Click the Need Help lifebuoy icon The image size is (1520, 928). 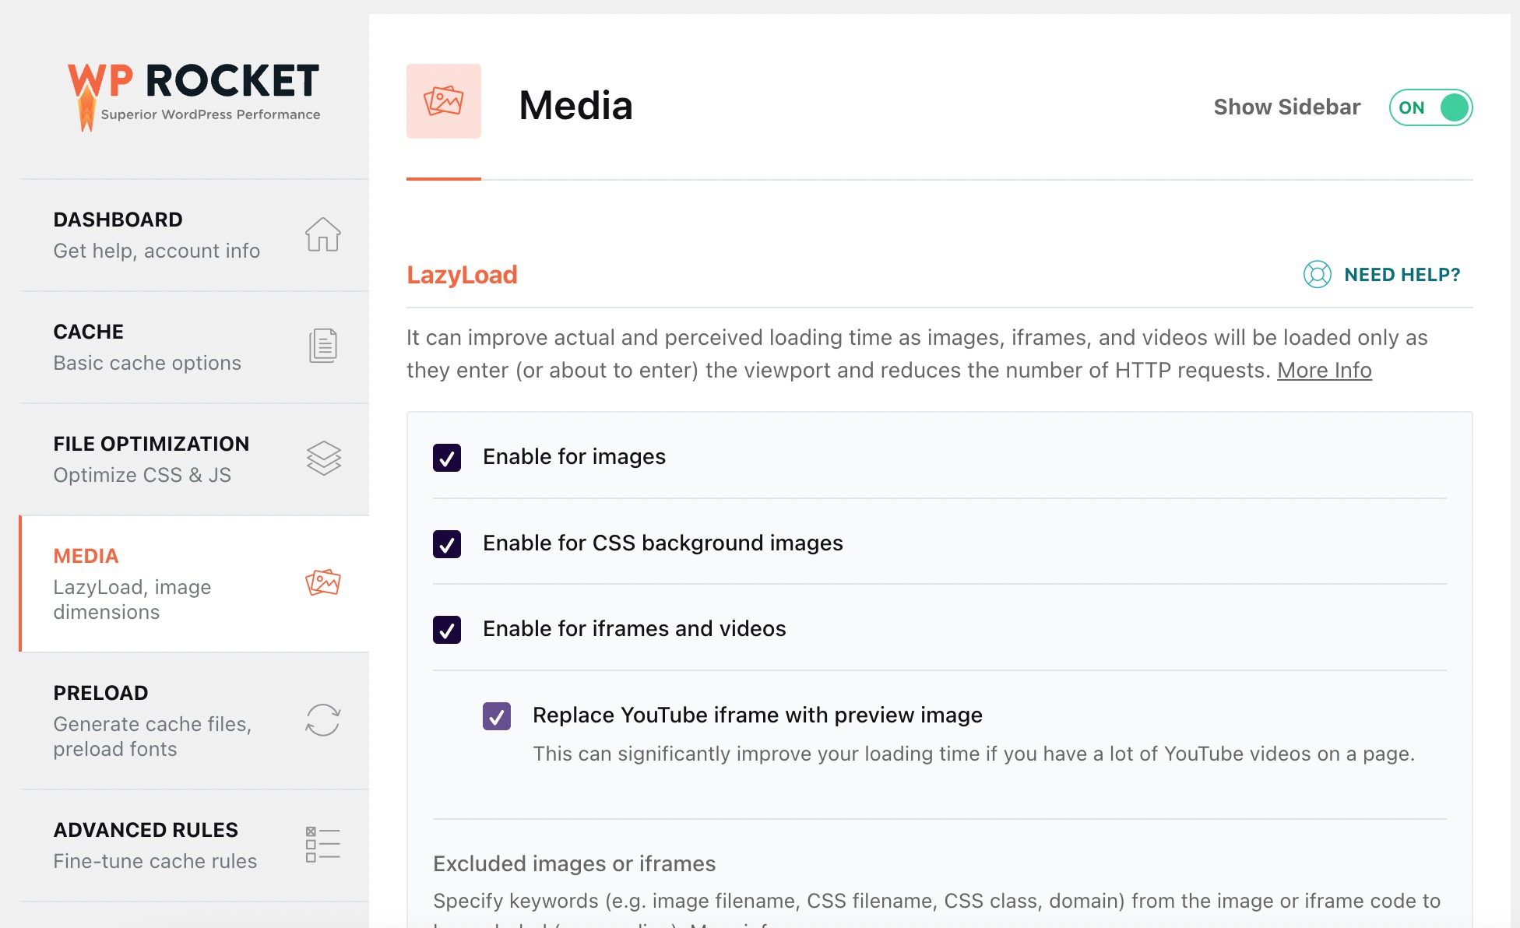pyautogui.click(x=1318, y=275)
